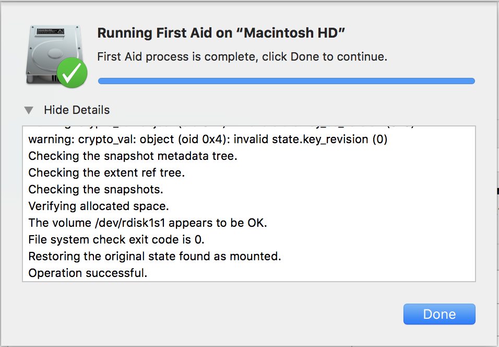
Task: Click the "Verifying allocated space" log entry
Action: (x=99, y=206)
